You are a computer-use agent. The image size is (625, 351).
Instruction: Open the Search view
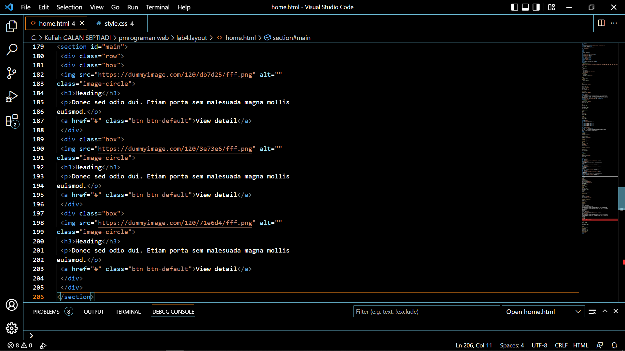(12, 49)
